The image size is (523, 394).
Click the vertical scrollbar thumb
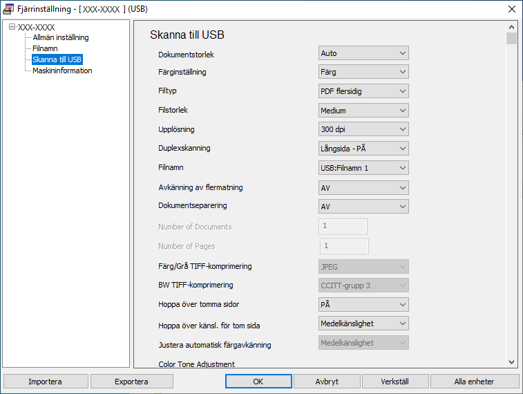click(x=511, y=38)
